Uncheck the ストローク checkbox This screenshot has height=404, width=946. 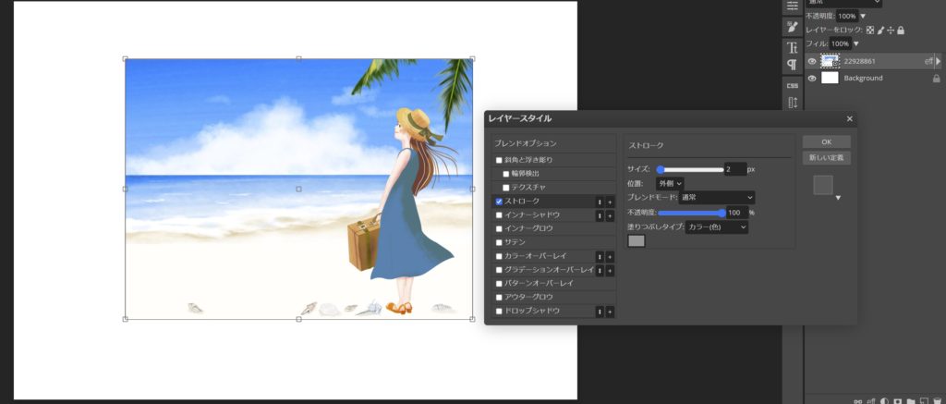500,201
